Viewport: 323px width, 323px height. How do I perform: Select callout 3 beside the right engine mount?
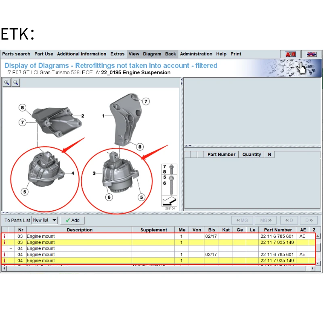[94, 173]
